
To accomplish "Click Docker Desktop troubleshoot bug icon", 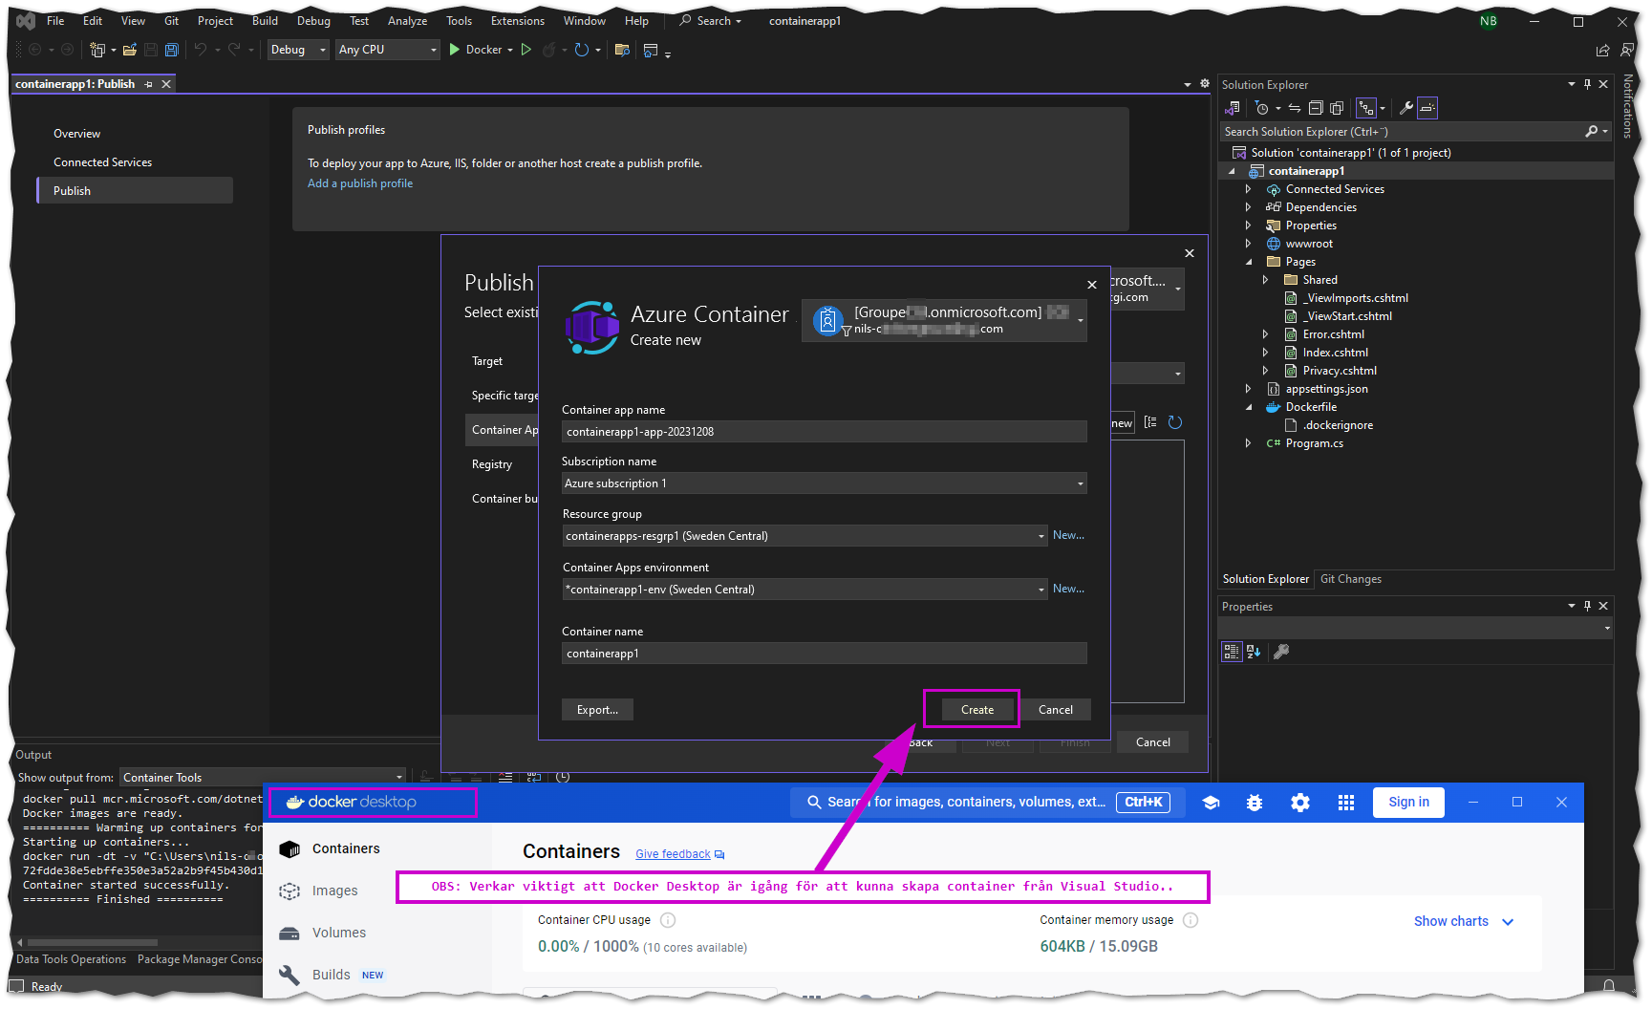I will click(1255, 803).
